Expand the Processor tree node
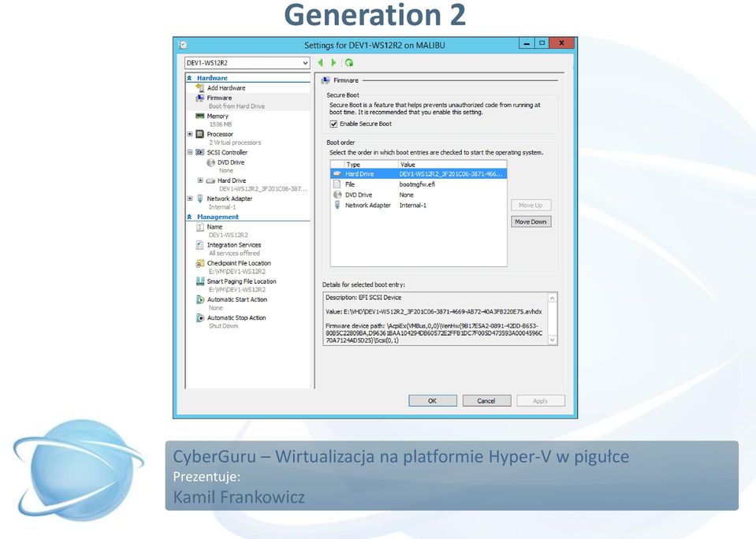 point(190,134)
